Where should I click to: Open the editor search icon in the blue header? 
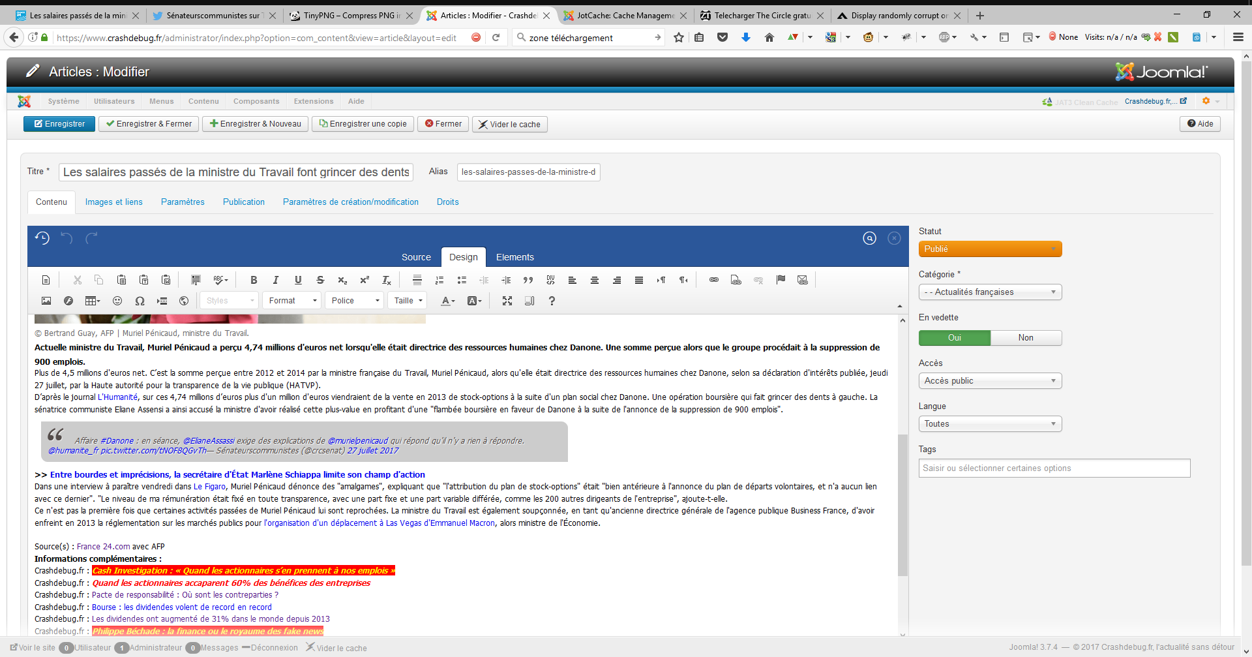tap(870, 238)
